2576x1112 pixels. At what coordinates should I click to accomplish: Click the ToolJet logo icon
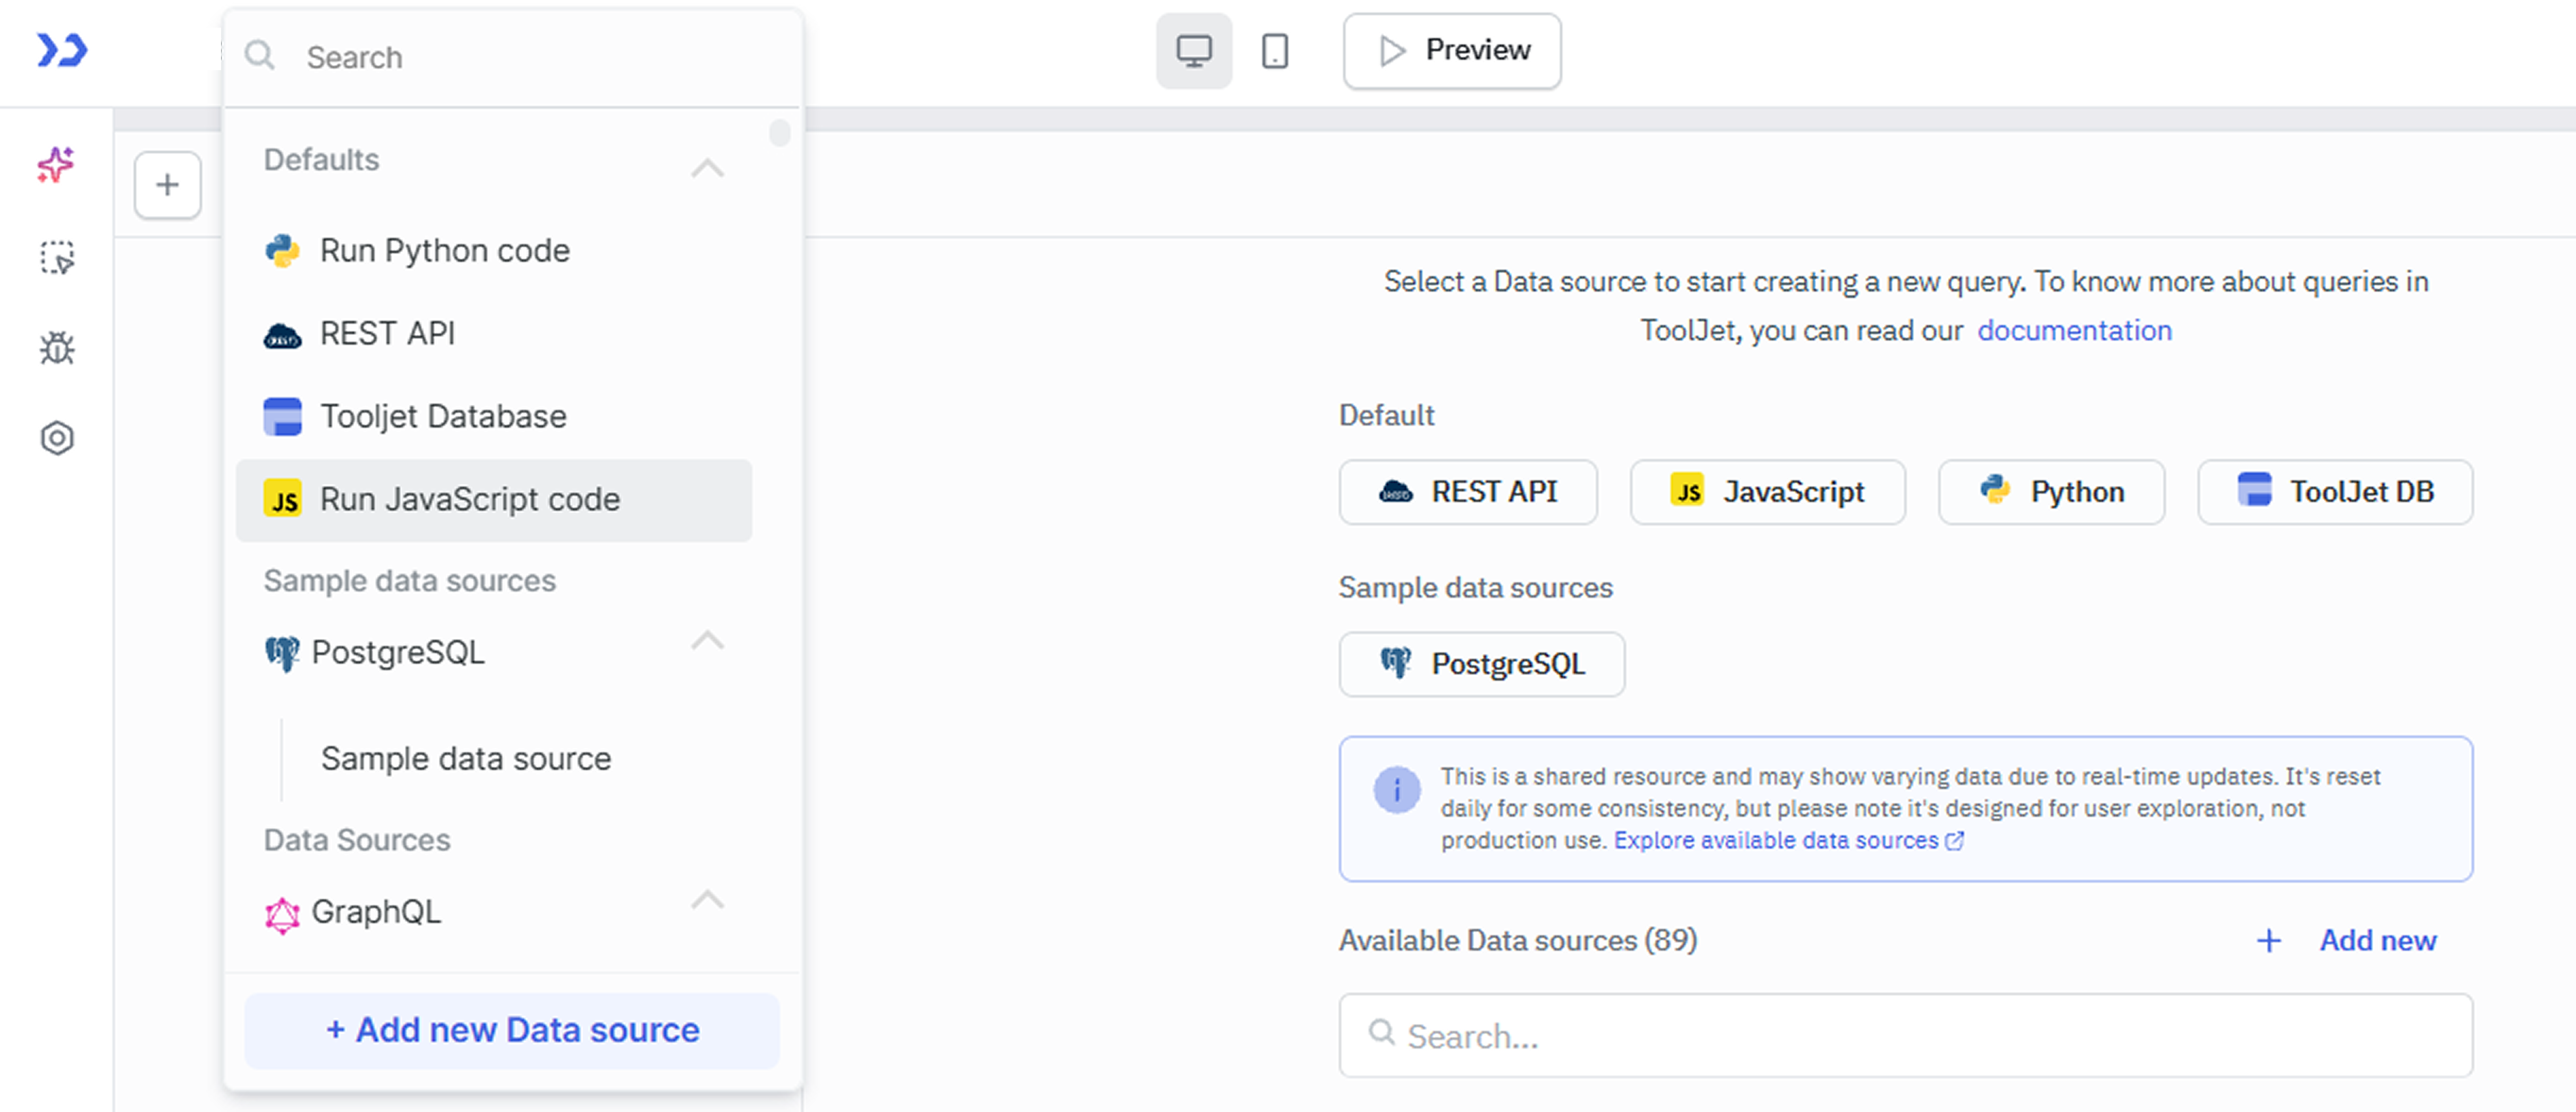62,50
